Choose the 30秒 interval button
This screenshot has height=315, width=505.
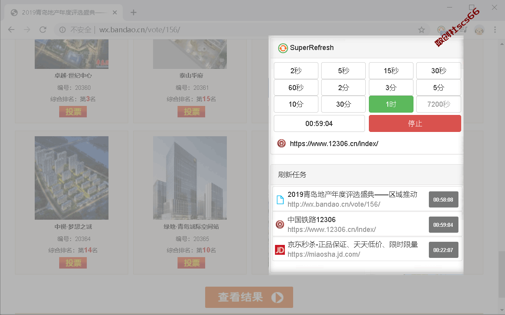tap(439, 71)
